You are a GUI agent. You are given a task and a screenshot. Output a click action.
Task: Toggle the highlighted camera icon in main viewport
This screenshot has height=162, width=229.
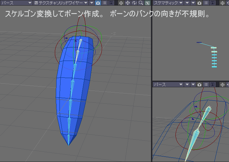pos(98,3)
